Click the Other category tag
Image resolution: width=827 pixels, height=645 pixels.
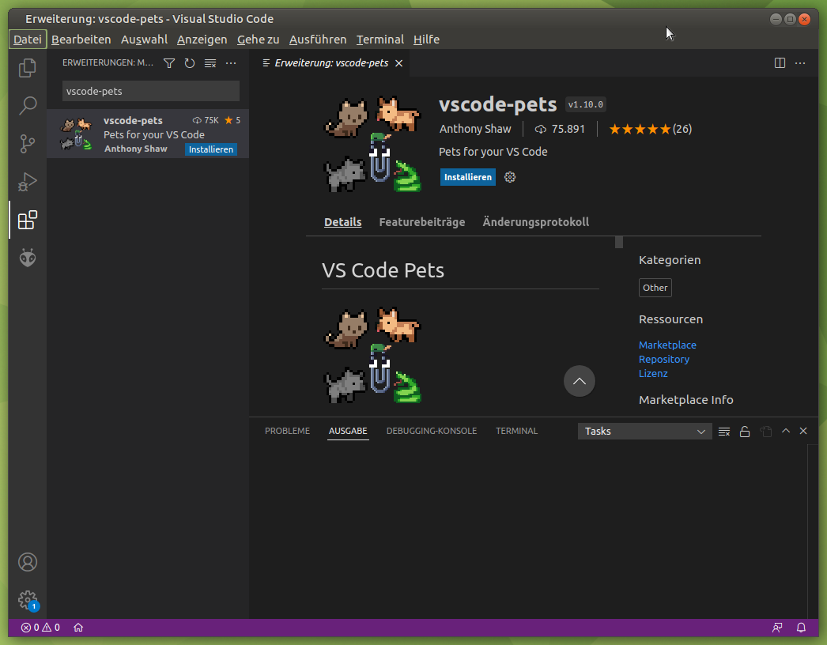(x=655, y=288)
